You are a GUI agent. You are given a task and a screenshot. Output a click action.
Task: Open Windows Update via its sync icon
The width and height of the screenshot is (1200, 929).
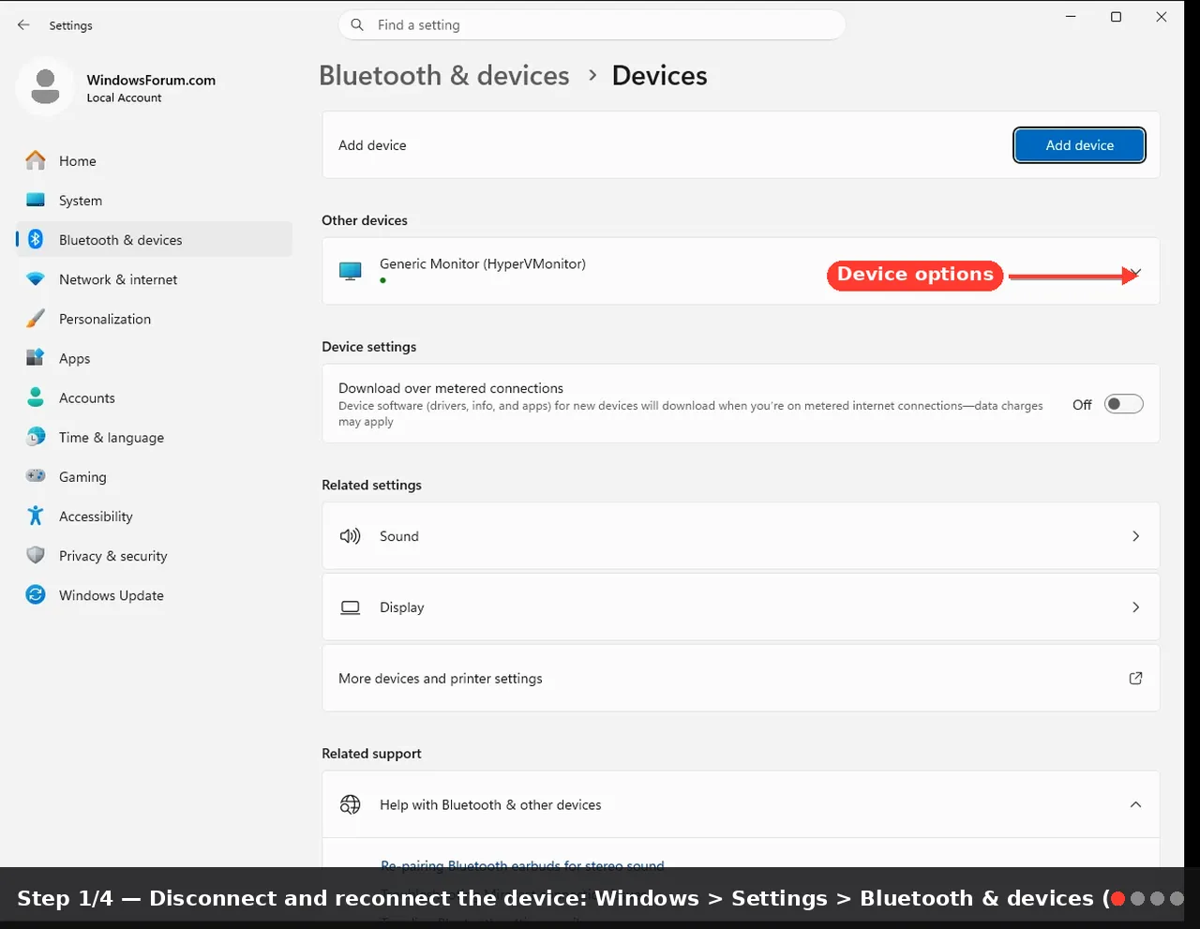pyautogui.click(x=36, y=594)
